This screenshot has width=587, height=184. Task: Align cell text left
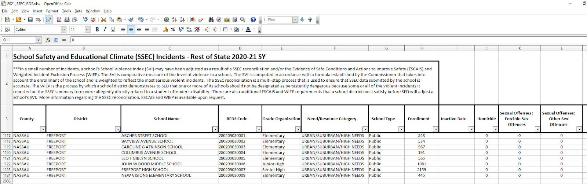click(123, 29)
